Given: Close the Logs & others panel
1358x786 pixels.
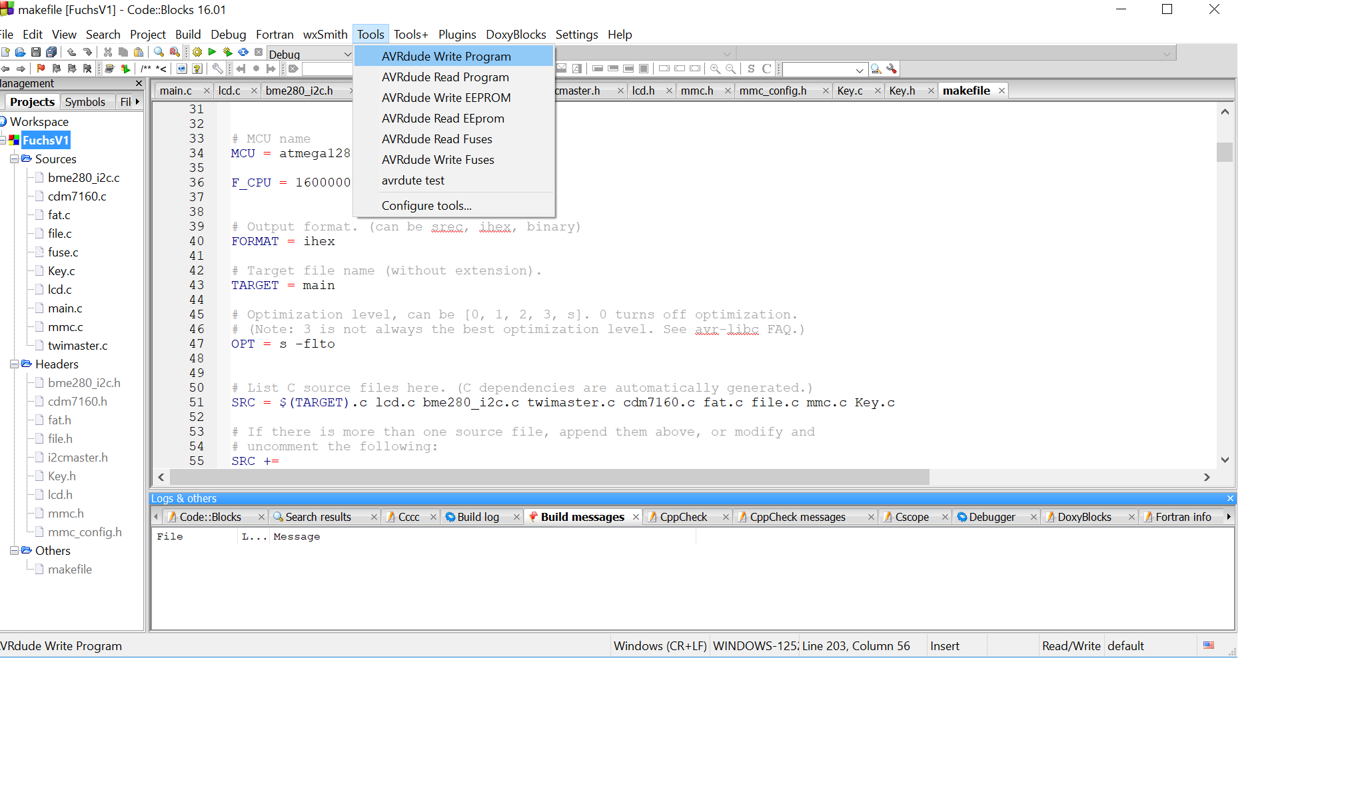Looking at the screenshot, I should (1230, 498).
